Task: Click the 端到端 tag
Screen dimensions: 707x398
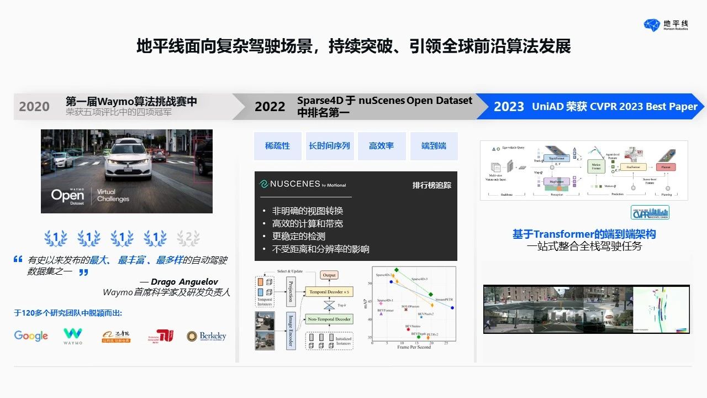Action: tap(434, 146)
